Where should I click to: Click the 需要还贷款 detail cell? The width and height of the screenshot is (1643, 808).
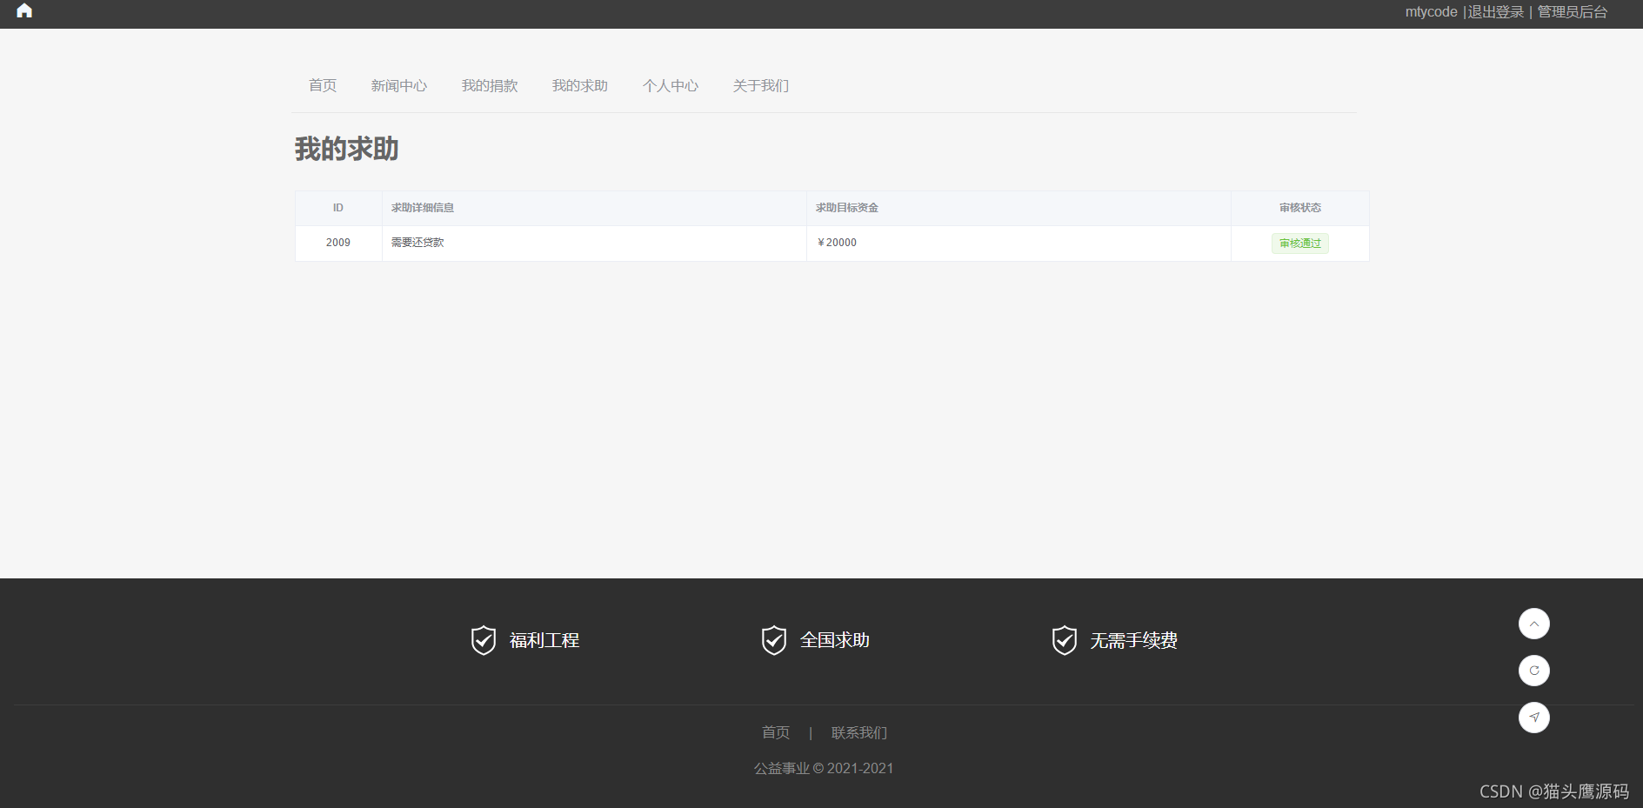[594, 243]
